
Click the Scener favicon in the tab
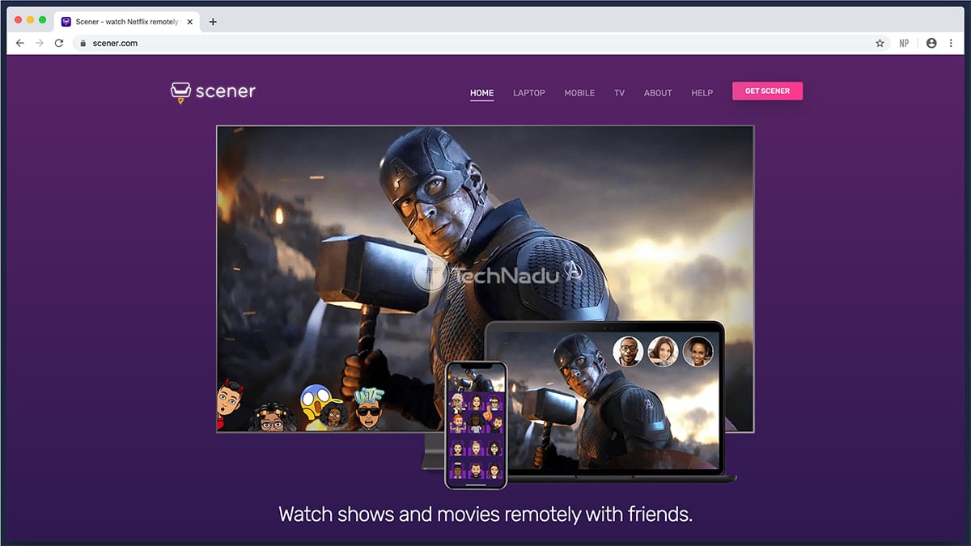(x=66, y=22)
